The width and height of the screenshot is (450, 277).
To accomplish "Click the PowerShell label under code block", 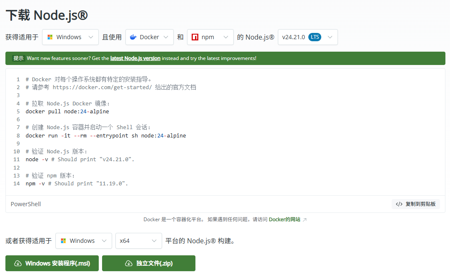I will point(26,204).
